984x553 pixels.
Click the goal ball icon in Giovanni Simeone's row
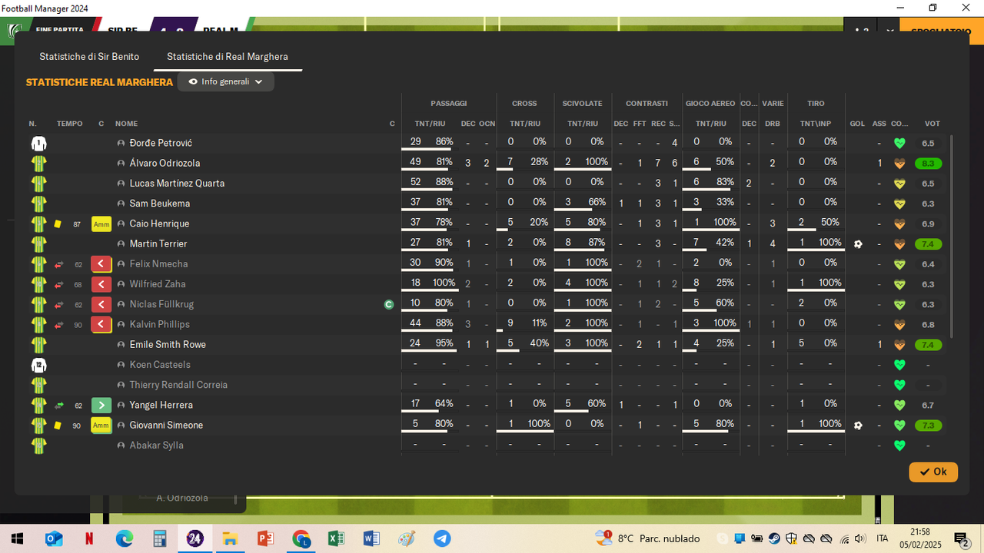[x=858, y=426]
